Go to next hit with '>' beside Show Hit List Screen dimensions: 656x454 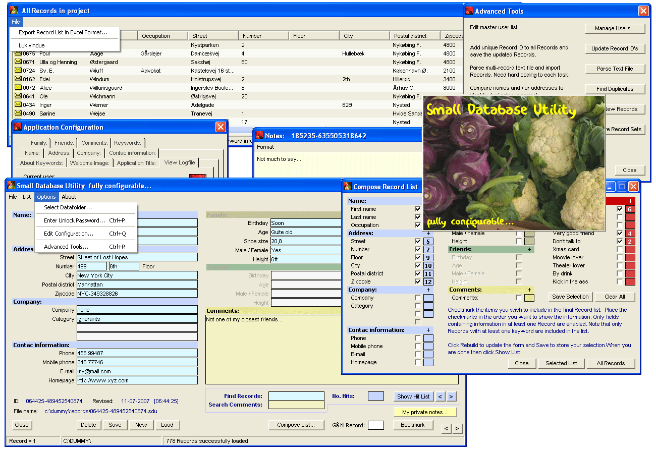point(452,396)
